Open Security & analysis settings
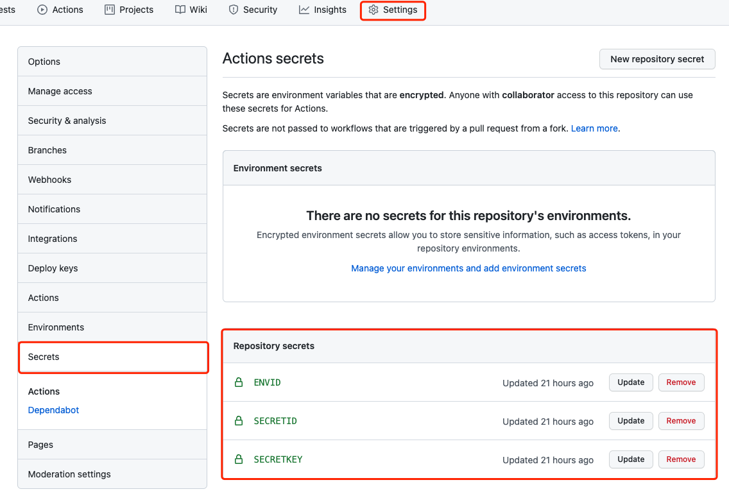The width and height of the screenshot is (729, 496). 112,121
